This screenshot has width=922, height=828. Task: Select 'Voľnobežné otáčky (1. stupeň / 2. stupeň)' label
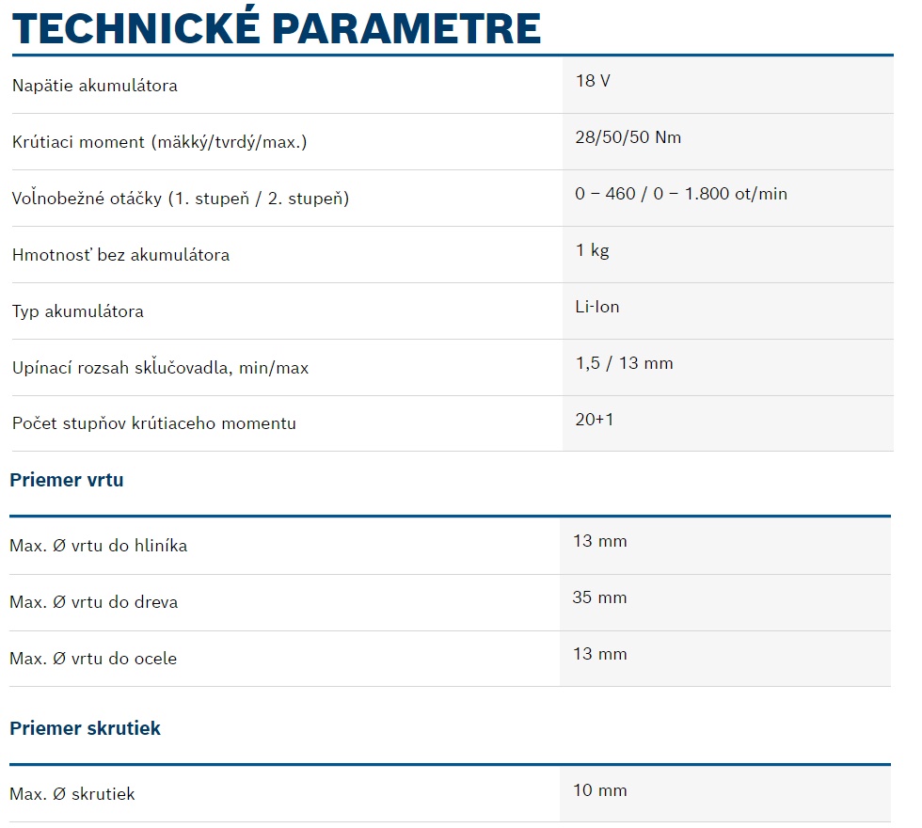(x=181, y=199)
